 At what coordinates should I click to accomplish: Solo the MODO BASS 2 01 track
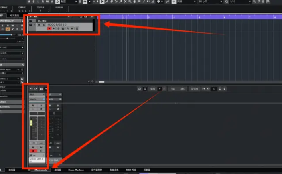coord(43,25)
